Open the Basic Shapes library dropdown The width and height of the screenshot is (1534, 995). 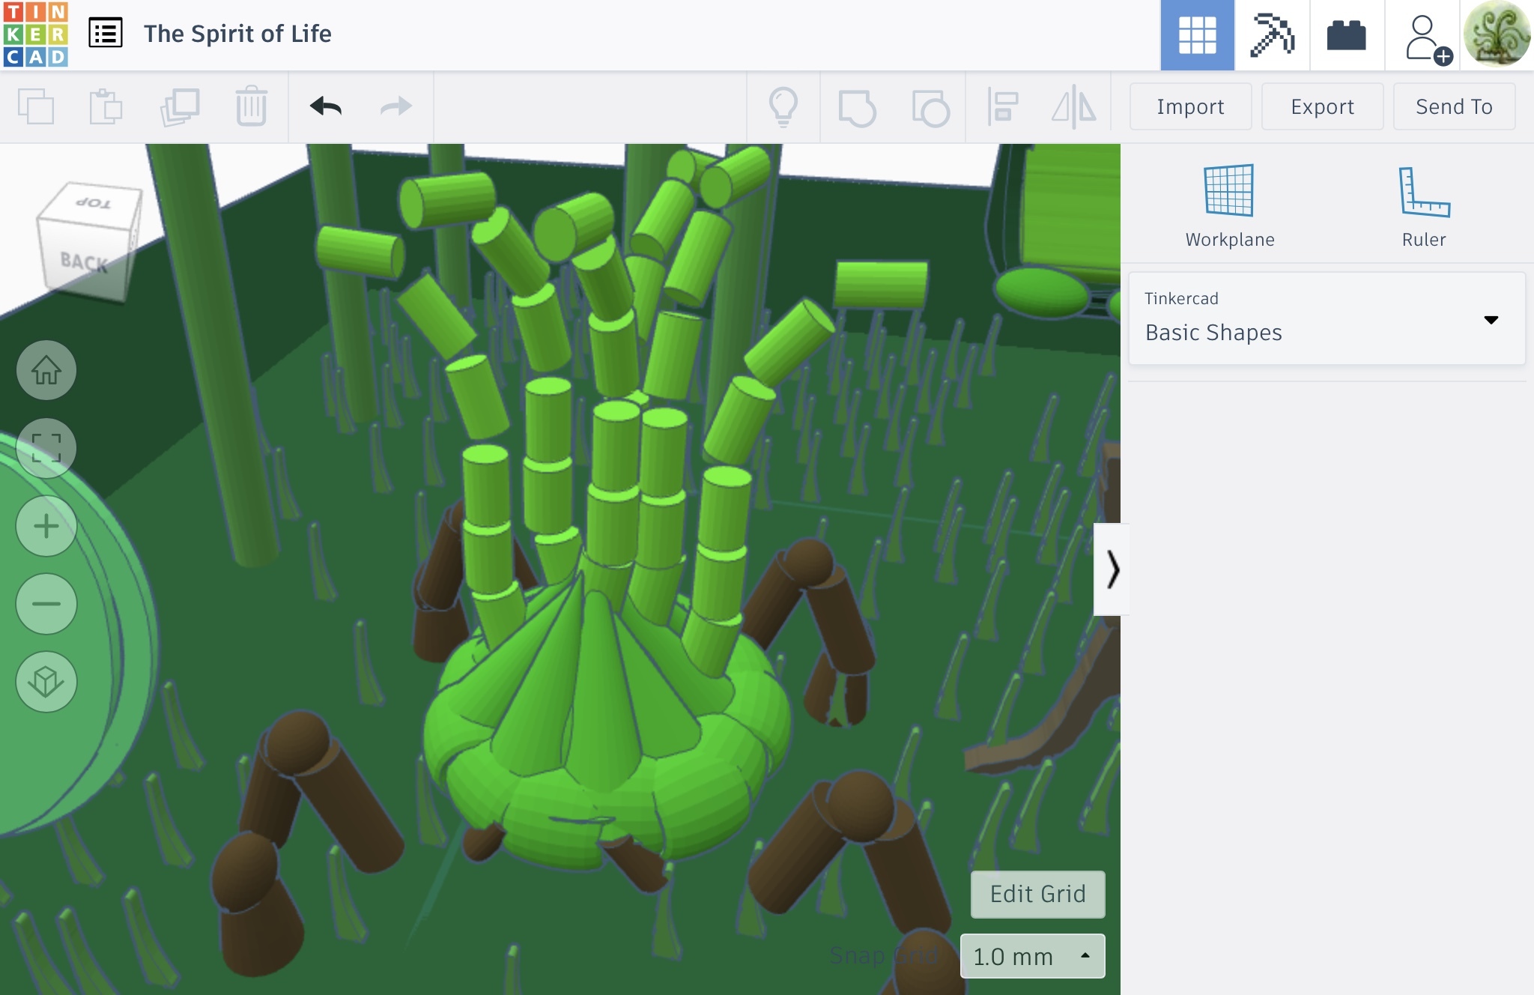tap(1327, 318)
